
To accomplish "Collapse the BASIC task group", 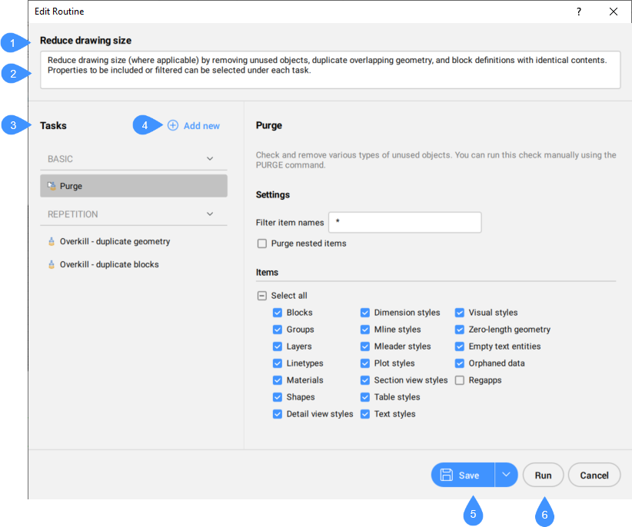I will (210, 159).
